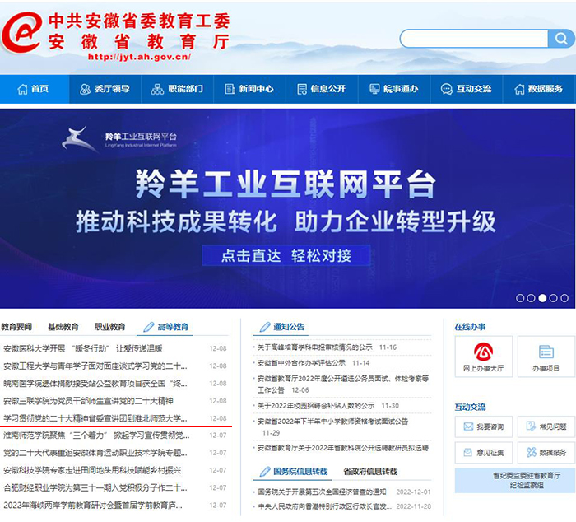This screenshot has width=576, height=522.
Task: Open article 安徽三联学院为党员干部师生宣讲
Action: [x=88, y=401]
